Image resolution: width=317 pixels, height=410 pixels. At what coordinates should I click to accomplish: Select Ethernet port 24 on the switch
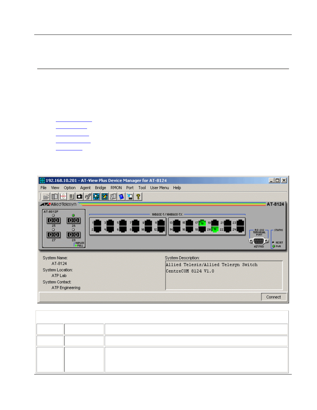tap(240, 229)
